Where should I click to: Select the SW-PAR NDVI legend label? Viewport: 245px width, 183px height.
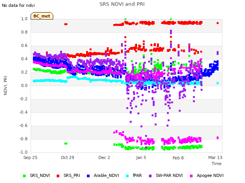(169, 175)
